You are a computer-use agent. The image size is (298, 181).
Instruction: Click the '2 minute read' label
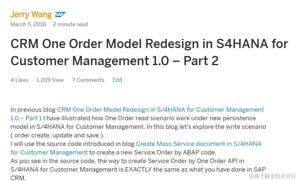tap(70, 24)
